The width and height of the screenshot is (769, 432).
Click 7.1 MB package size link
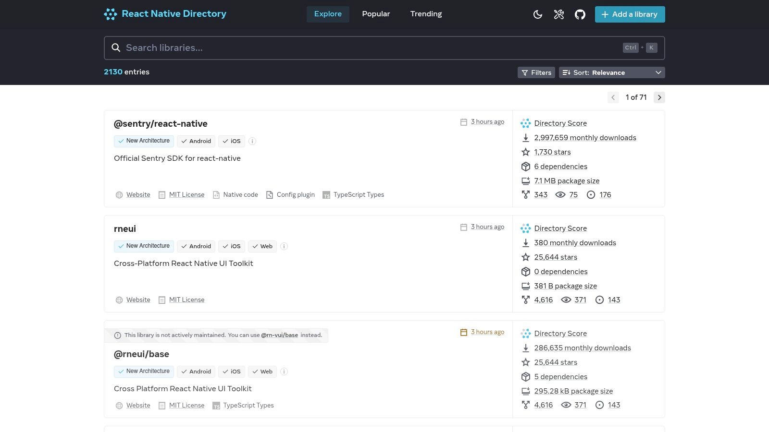pos(567,181)
